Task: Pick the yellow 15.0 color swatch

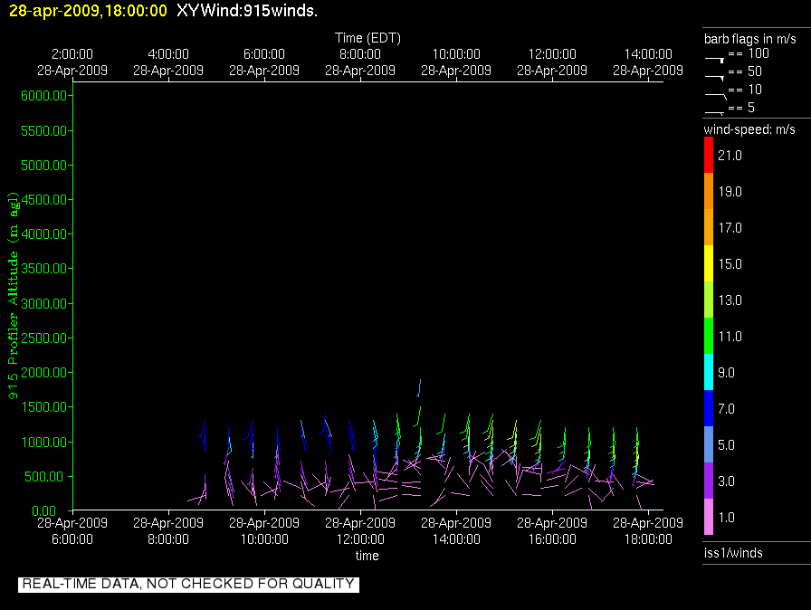Action: [x=709, y=264]
